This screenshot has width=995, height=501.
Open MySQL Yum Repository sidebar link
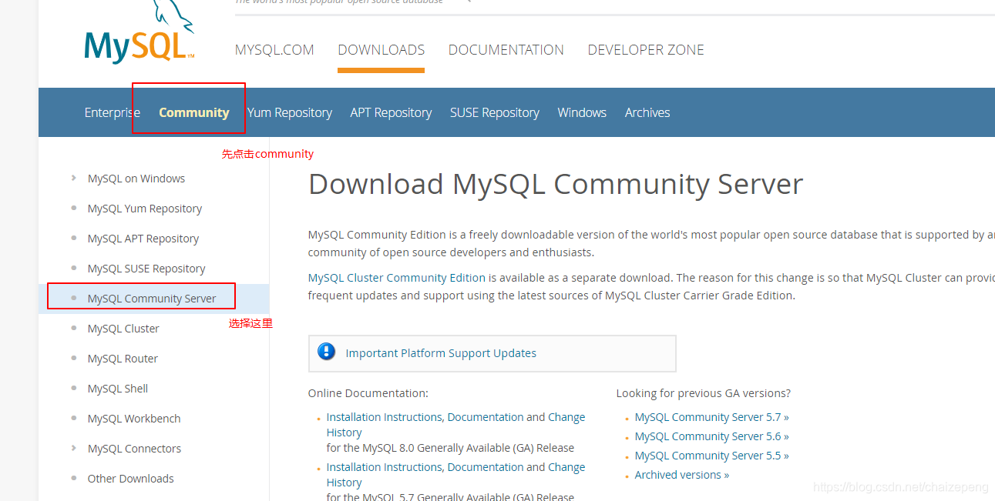tap(145, 209)
